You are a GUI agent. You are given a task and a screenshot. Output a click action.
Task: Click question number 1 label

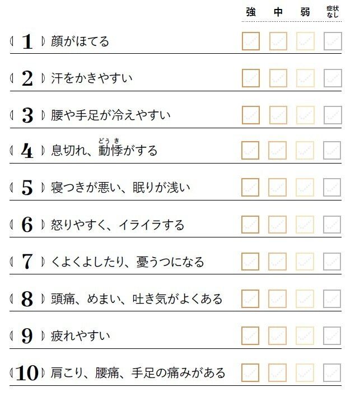(27, 42)
